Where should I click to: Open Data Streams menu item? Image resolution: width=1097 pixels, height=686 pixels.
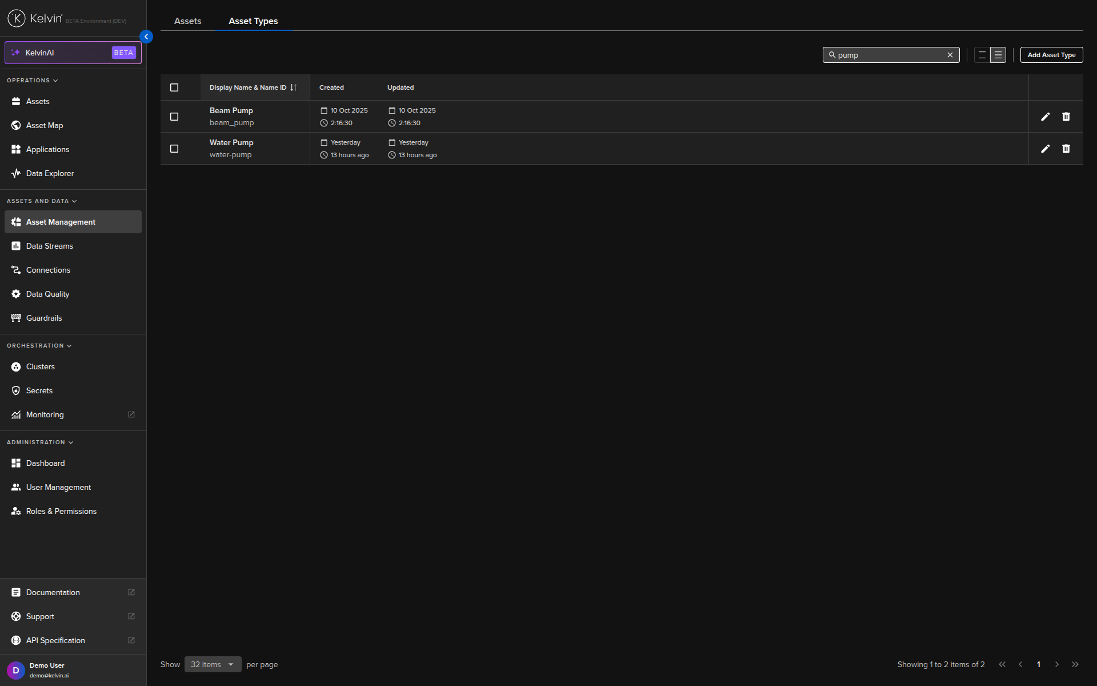[50, 246]
